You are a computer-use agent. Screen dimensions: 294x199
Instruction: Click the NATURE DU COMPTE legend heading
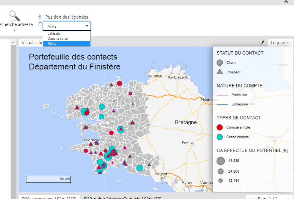[x=239, y=86]
